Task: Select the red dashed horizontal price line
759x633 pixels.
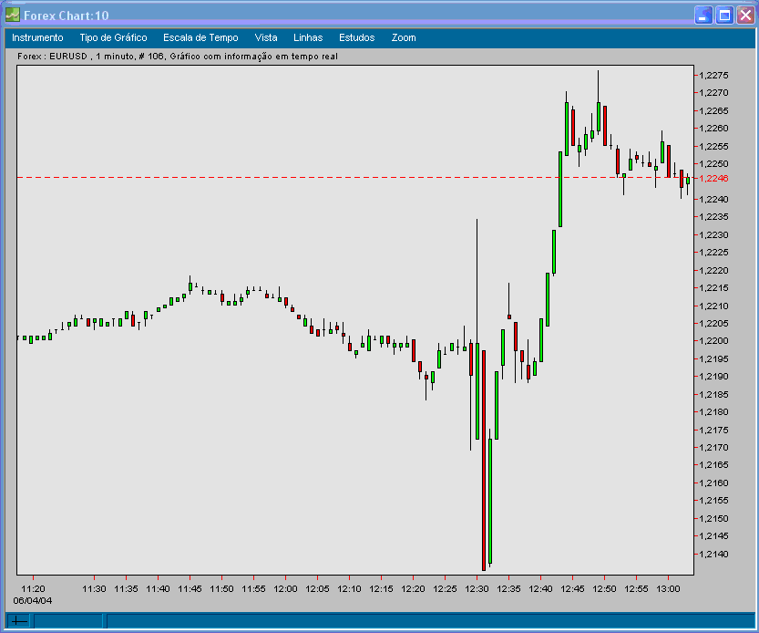Action: [364, 178]
